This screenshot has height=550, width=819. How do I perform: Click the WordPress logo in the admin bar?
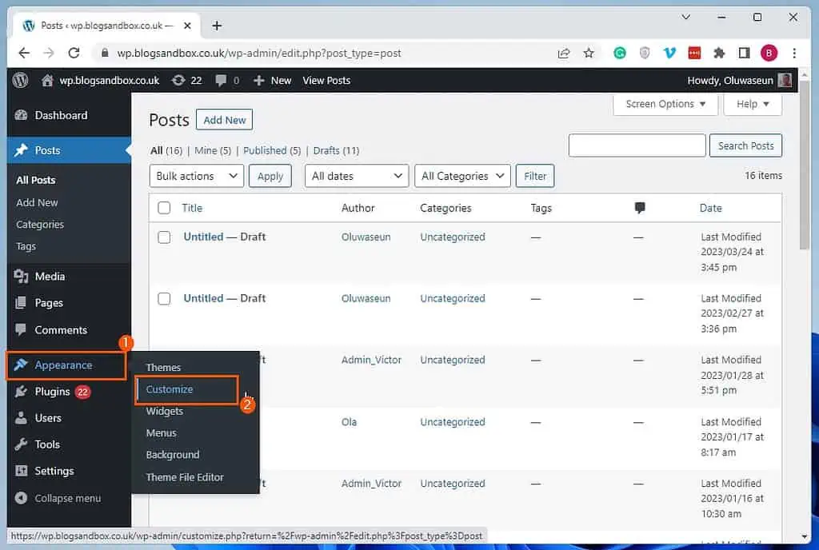[x=20, y=80]
